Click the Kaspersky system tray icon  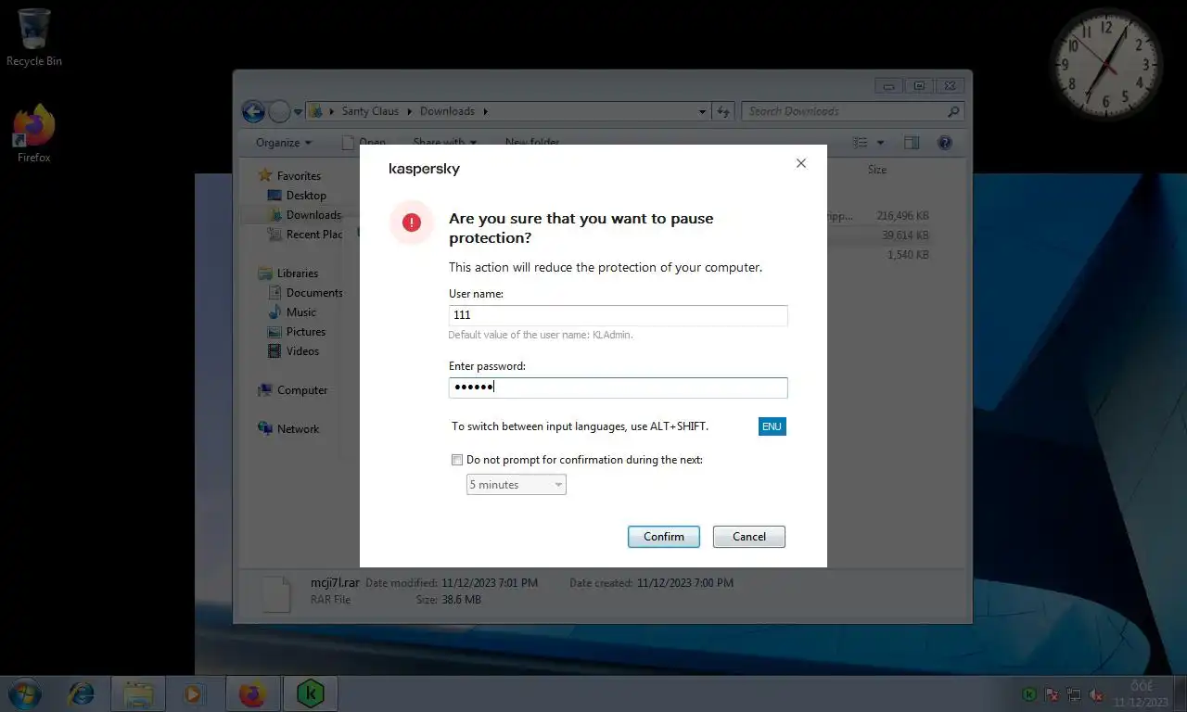(x=1029, y=693)
